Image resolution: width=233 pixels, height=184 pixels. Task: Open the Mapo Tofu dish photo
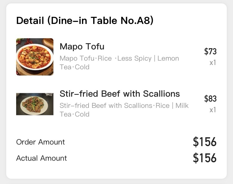35,57
